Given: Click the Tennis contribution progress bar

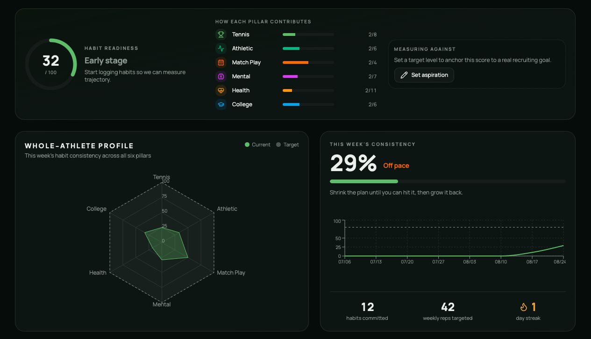Looking at the screenshot, I should 308,35.
